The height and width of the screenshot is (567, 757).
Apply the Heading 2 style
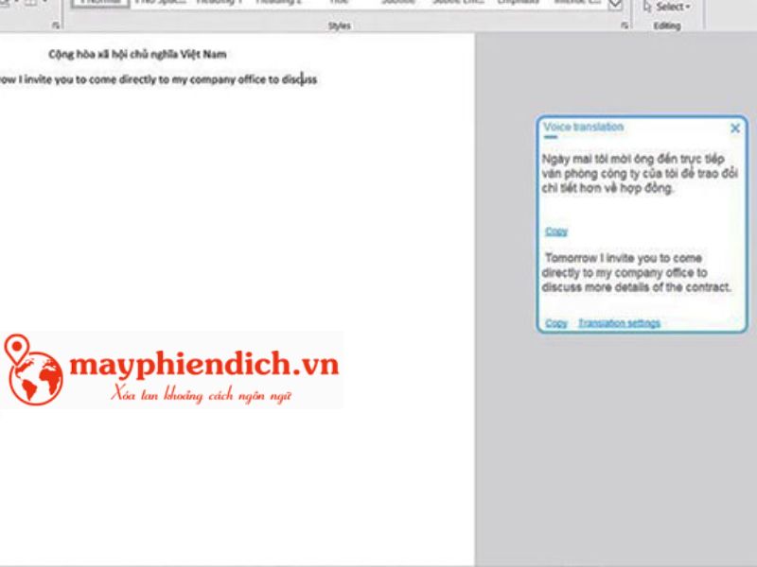[278, 3]
